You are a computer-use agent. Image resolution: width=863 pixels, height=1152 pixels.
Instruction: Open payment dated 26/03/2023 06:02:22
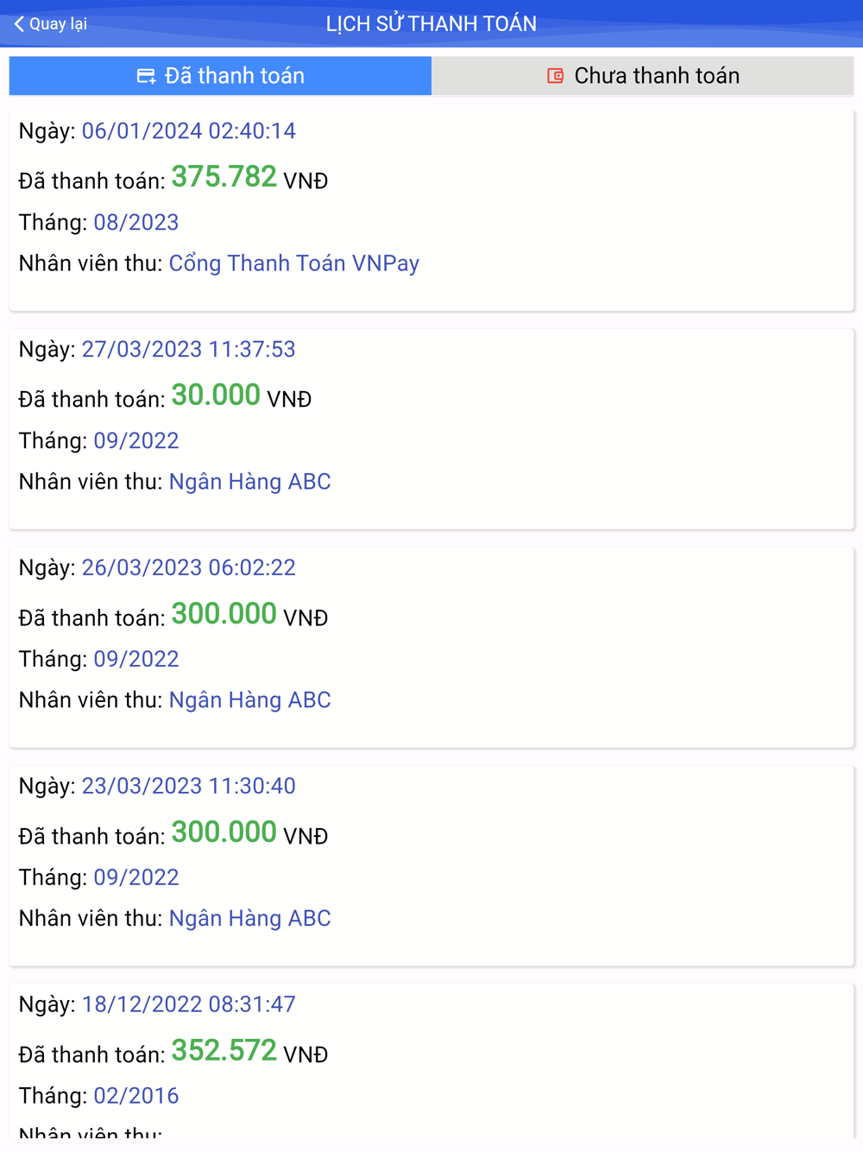188,568
